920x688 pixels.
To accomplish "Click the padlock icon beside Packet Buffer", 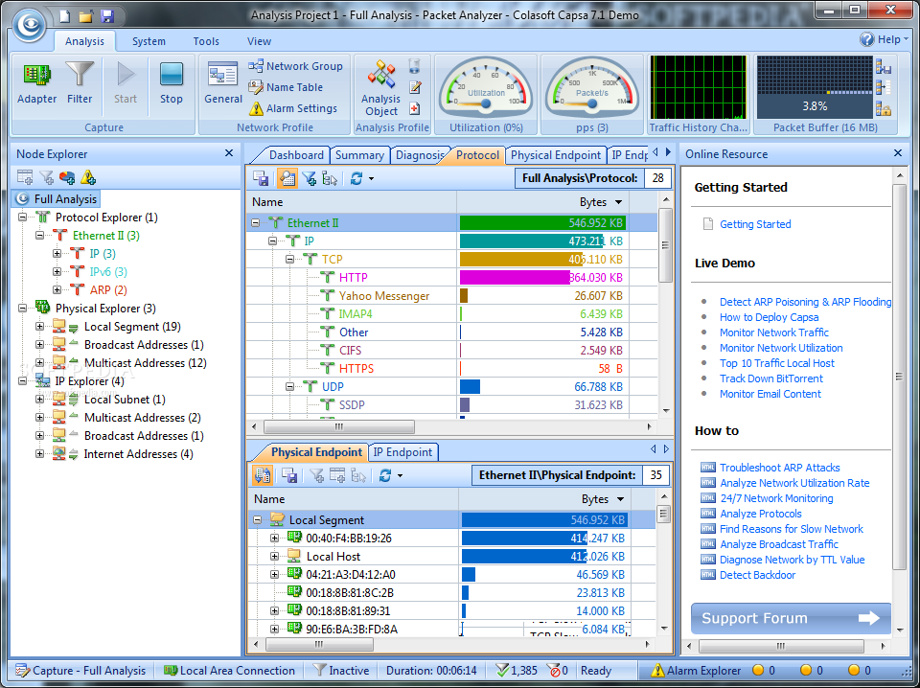I will tap(884, 108).
